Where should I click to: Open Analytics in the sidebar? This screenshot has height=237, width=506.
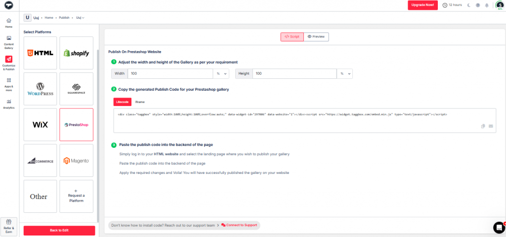[x=9, y=104]
